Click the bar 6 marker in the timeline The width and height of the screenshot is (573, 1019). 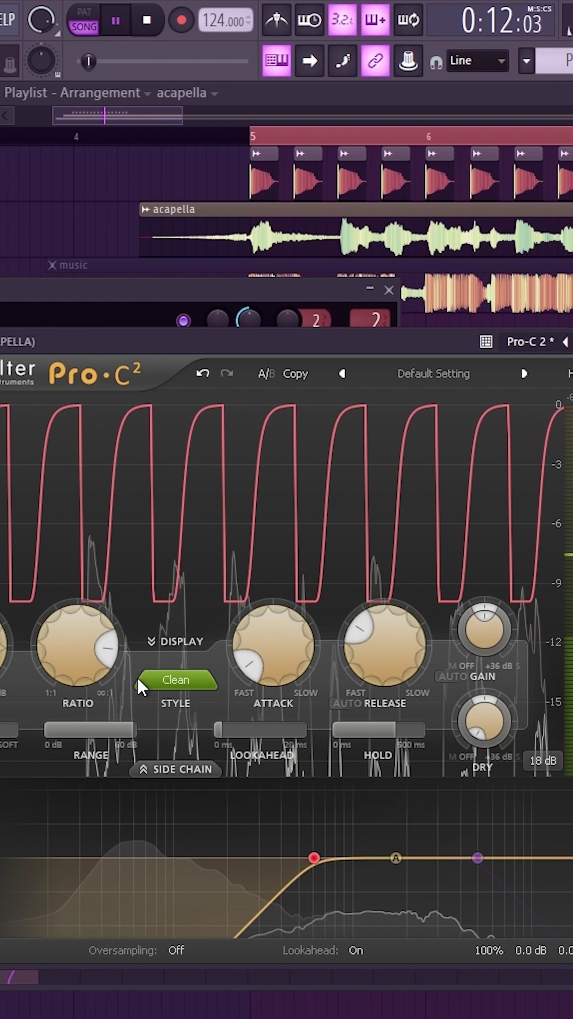(429, 136)
